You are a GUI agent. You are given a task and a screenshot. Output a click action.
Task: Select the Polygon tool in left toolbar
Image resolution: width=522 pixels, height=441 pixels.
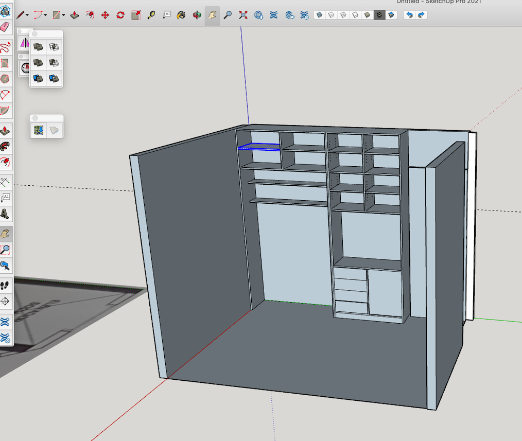(5, 79)
